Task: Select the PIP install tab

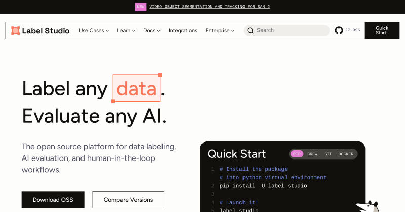Action: 297,154
